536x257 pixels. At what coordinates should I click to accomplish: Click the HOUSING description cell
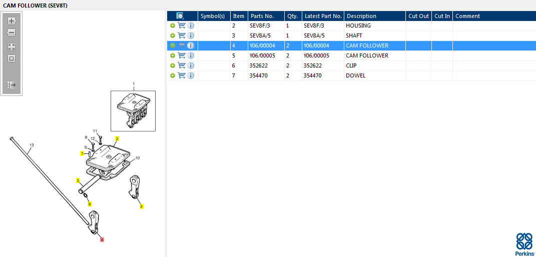(375, 25)
